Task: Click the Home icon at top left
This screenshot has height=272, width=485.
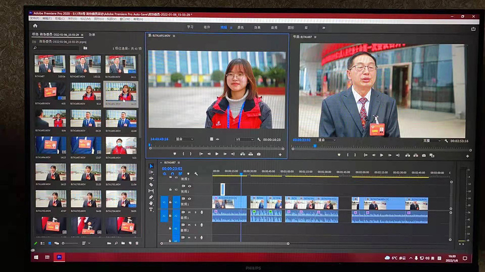Action: (35, 26)
